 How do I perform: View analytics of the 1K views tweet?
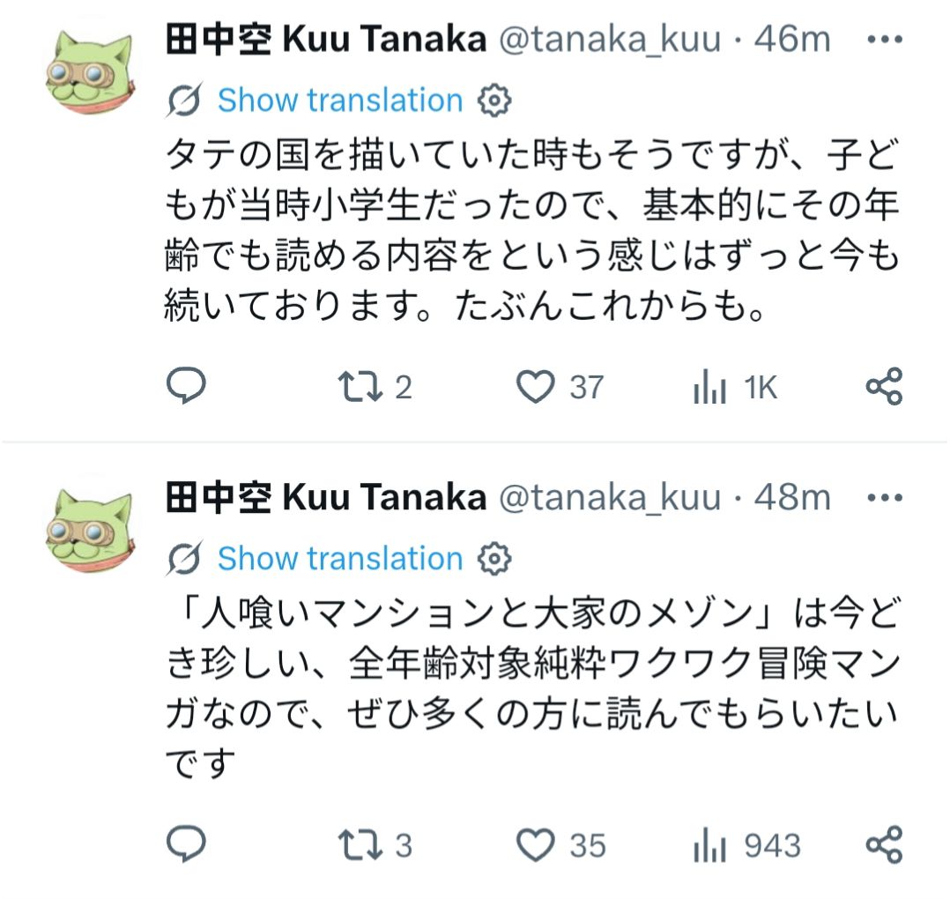click(735, 387)
